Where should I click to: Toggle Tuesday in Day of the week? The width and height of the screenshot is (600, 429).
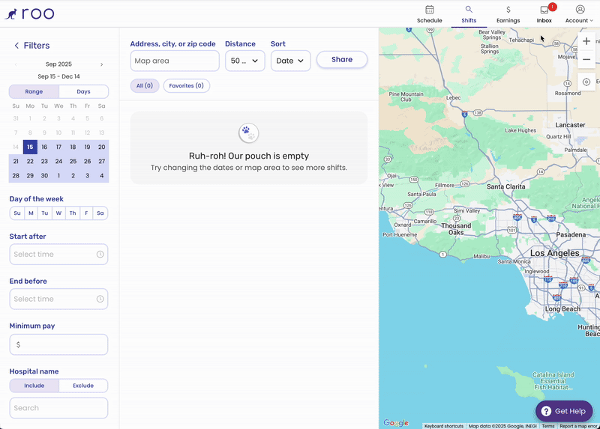pos(45,213)
